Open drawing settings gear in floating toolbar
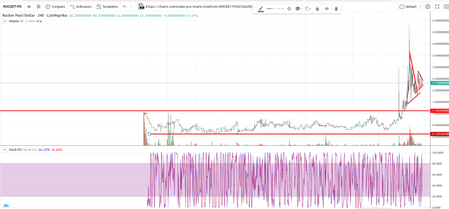 pos(289,9)
